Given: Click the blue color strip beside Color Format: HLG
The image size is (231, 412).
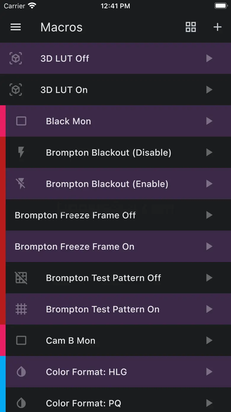Looking at the screenshot, I should click(x=3, y=372).
